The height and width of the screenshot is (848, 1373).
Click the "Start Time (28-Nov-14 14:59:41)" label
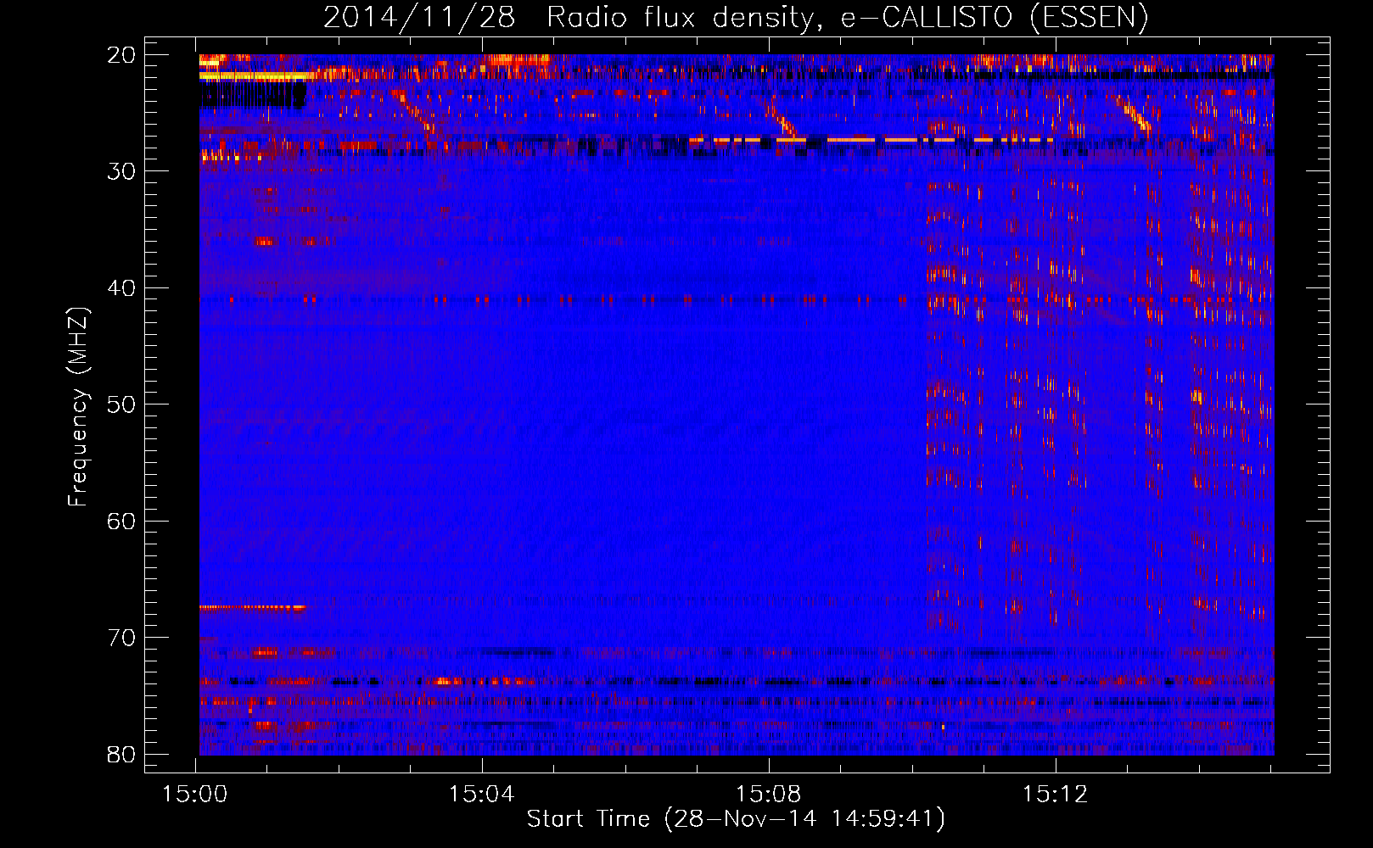[736, 819]
